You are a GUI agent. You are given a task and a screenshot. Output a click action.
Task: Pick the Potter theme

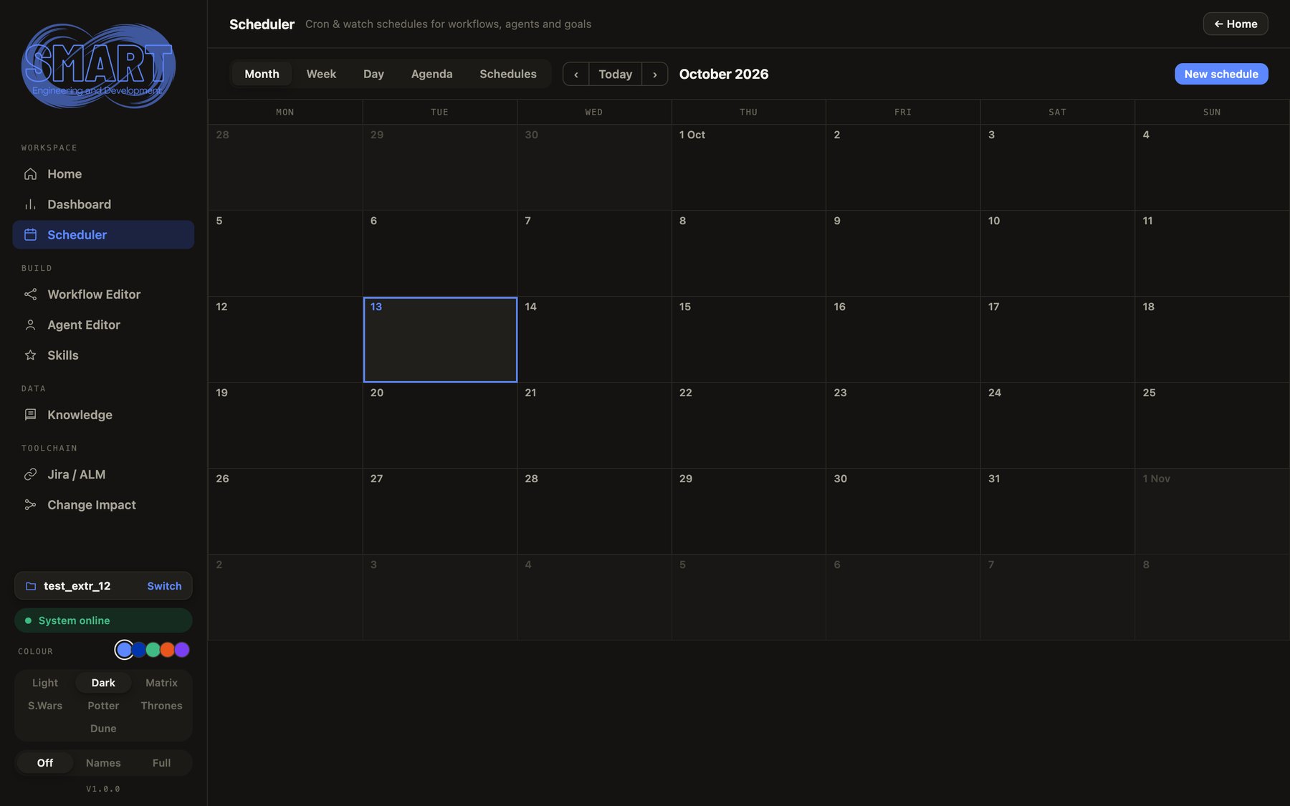103,706
